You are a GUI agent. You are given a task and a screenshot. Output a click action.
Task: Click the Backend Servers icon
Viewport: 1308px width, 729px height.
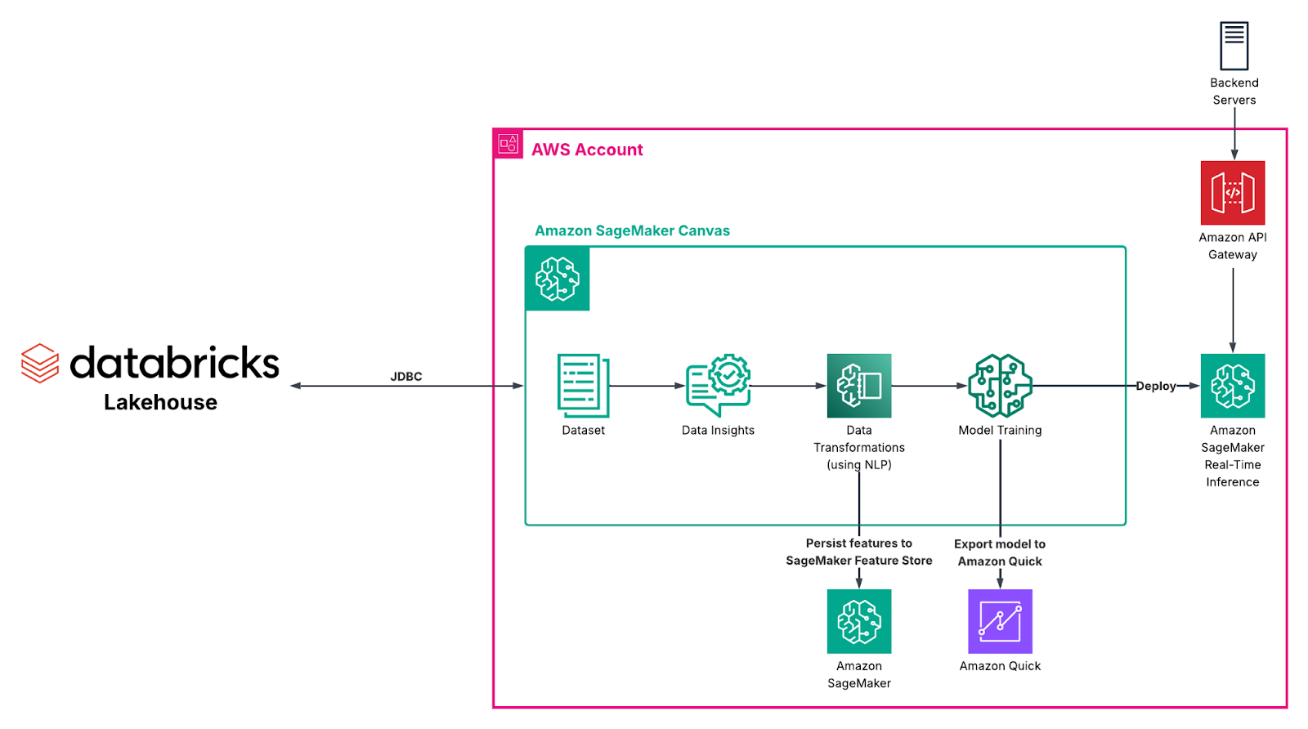pyautogui.click(x=1234, y=46)
